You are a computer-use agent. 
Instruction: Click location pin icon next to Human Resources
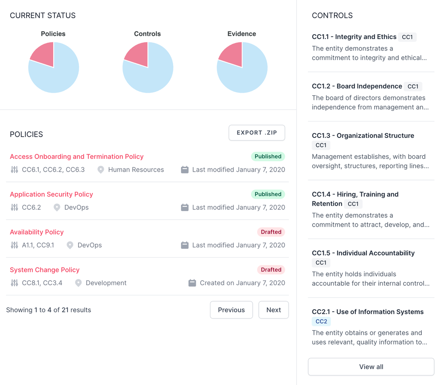(x=101, y=170)
